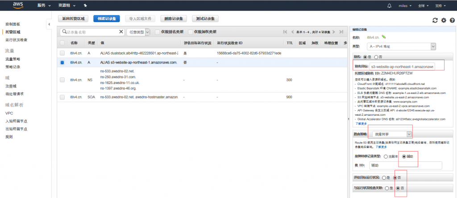Image resolution: width=457 pixels, height=198 pixels.
Task: Select the NS record checkbox
Action: pyautogui.click(x=62, y=80)
